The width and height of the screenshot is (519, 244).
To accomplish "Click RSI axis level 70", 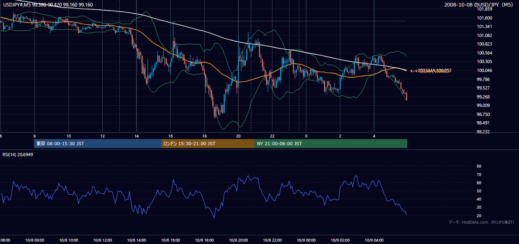I will [479, 174].
